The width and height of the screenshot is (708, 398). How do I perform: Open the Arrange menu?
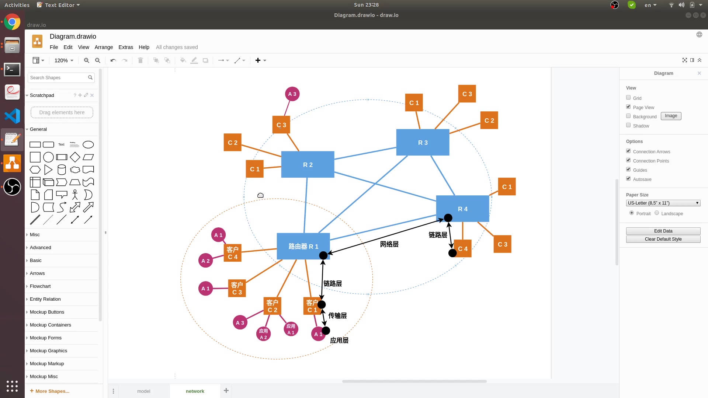[x=104, y=47]
